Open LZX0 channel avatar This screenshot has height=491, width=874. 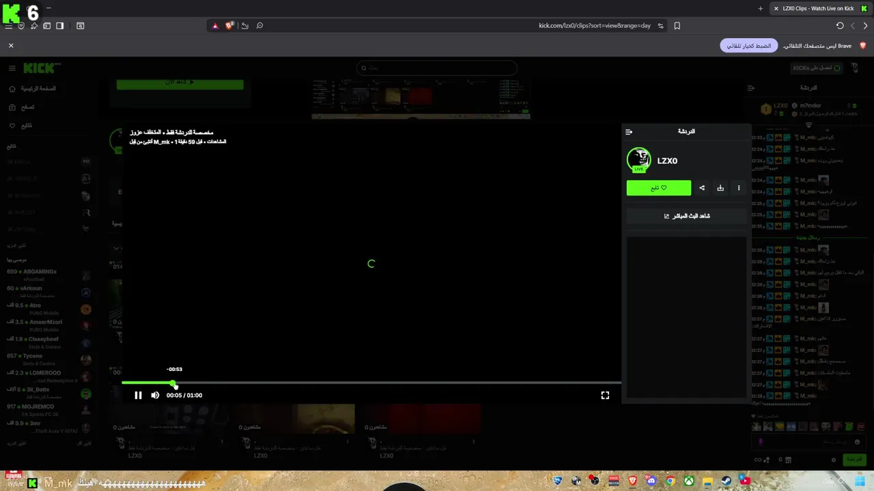tap(638, 160)
